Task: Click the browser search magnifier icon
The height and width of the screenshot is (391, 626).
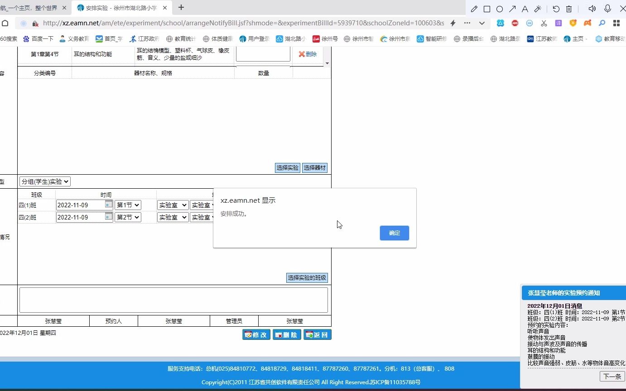Action: [x=602, y=23]
